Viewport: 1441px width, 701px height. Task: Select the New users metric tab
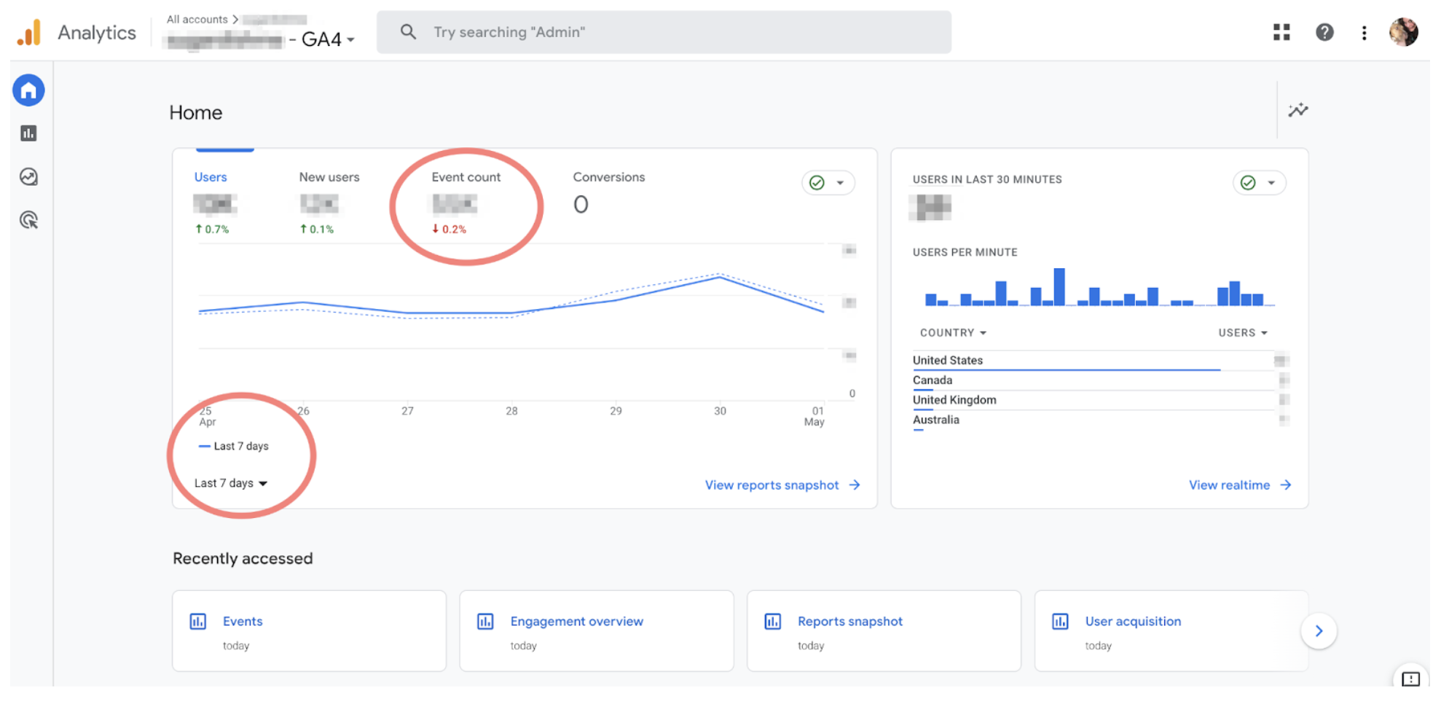pos(329,177)
